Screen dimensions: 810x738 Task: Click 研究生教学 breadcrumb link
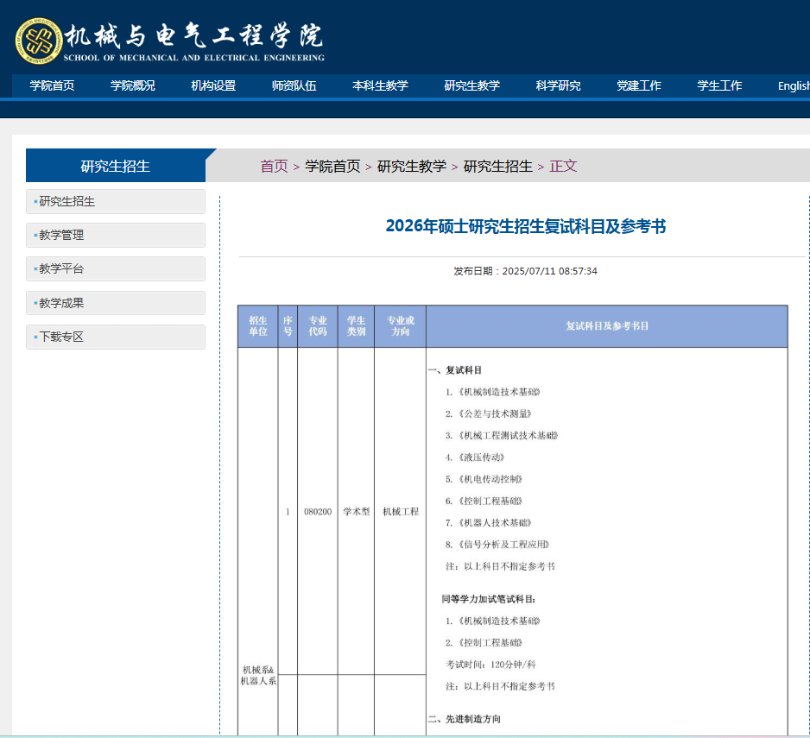point(411,166)
